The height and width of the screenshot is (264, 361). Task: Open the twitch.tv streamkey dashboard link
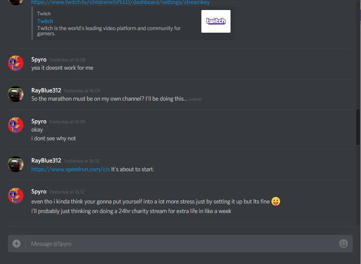[x=120, y=3]
